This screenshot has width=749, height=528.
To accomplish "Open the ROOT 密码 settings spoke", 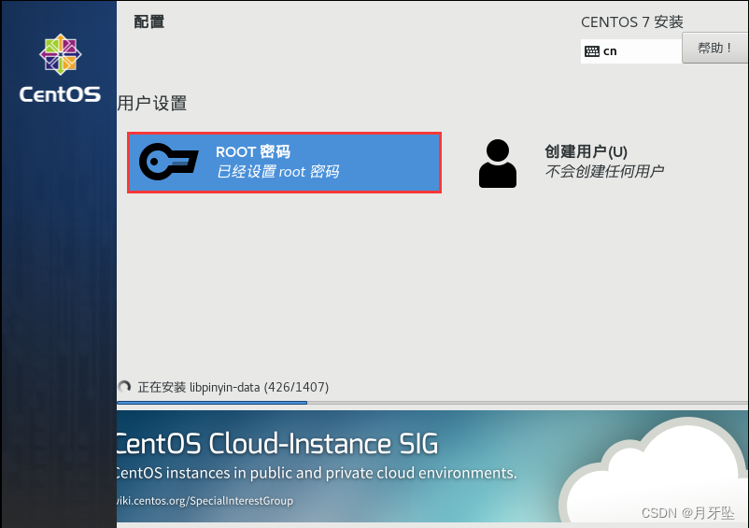I will (284, 163).
